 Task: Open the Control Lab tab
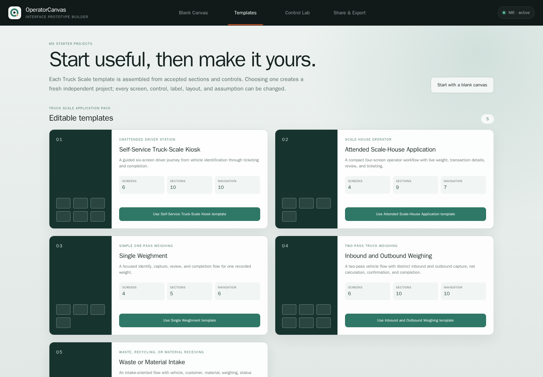pos(298,13)
